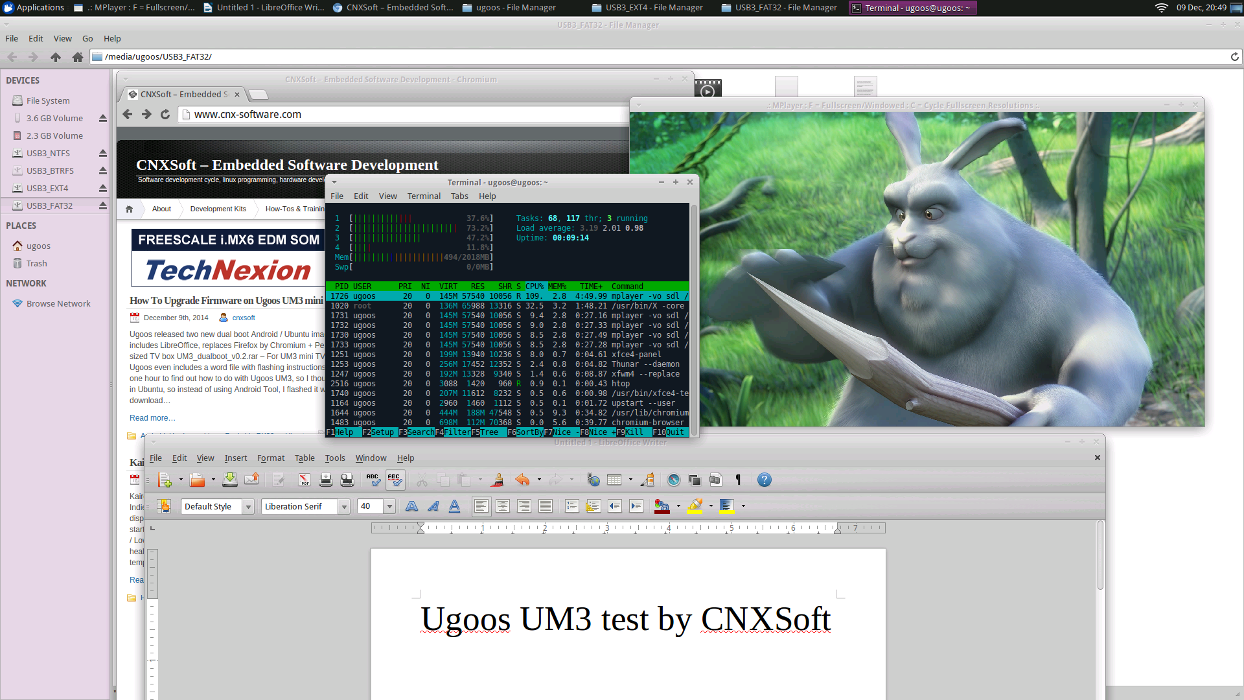
Task: Open LibreOffice Help question mark icon
Action: (x=765, y=480)
